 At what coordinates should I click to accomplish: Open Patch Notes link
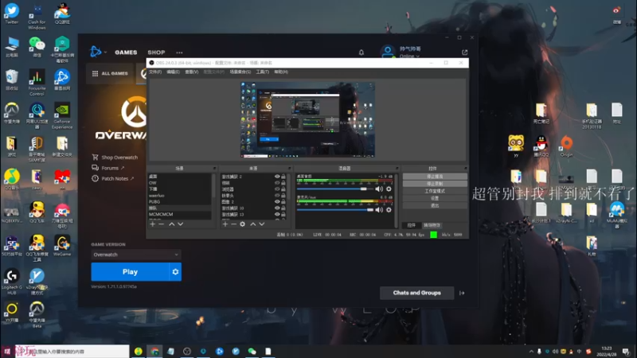click(x=113, y=178)
